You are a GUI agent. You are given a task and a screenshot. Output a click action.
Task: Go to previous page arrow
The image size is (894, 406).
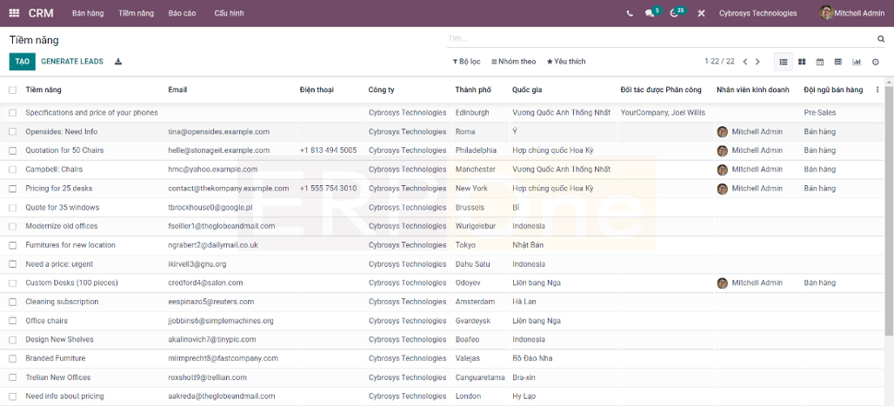click(744, 62)
